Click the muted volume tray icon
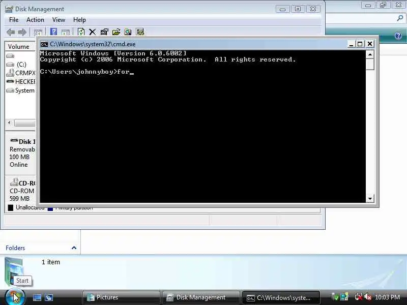Viewport: 407px width, 305px height. point(367,297)
